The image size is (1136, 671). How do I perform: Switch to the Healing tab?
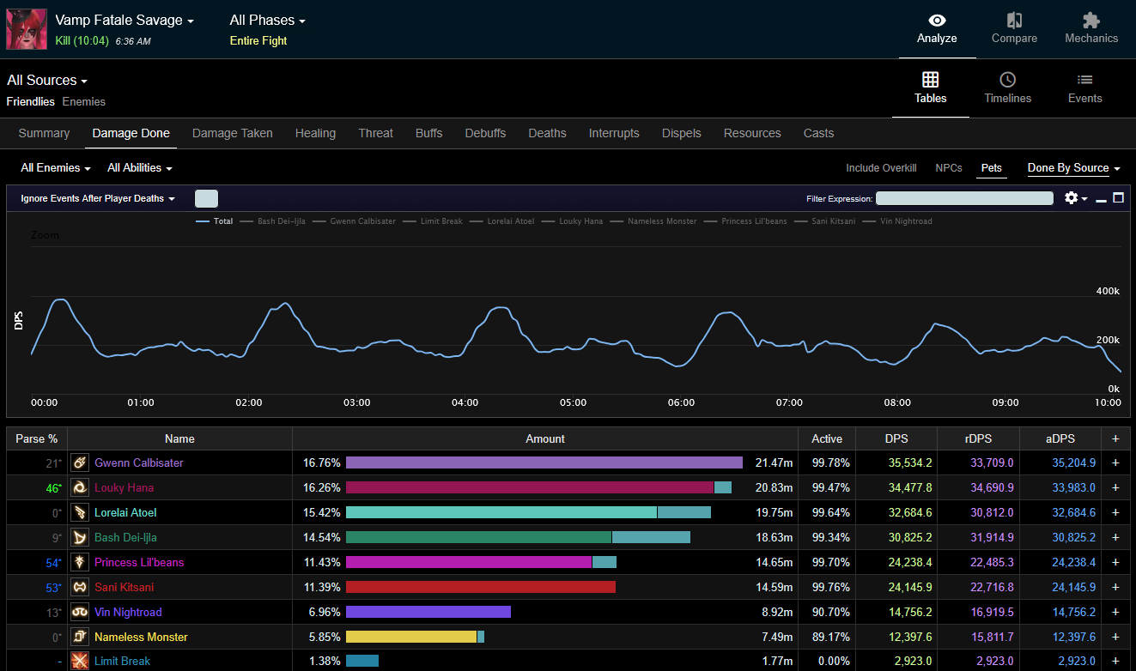click(x=315, y=133)
